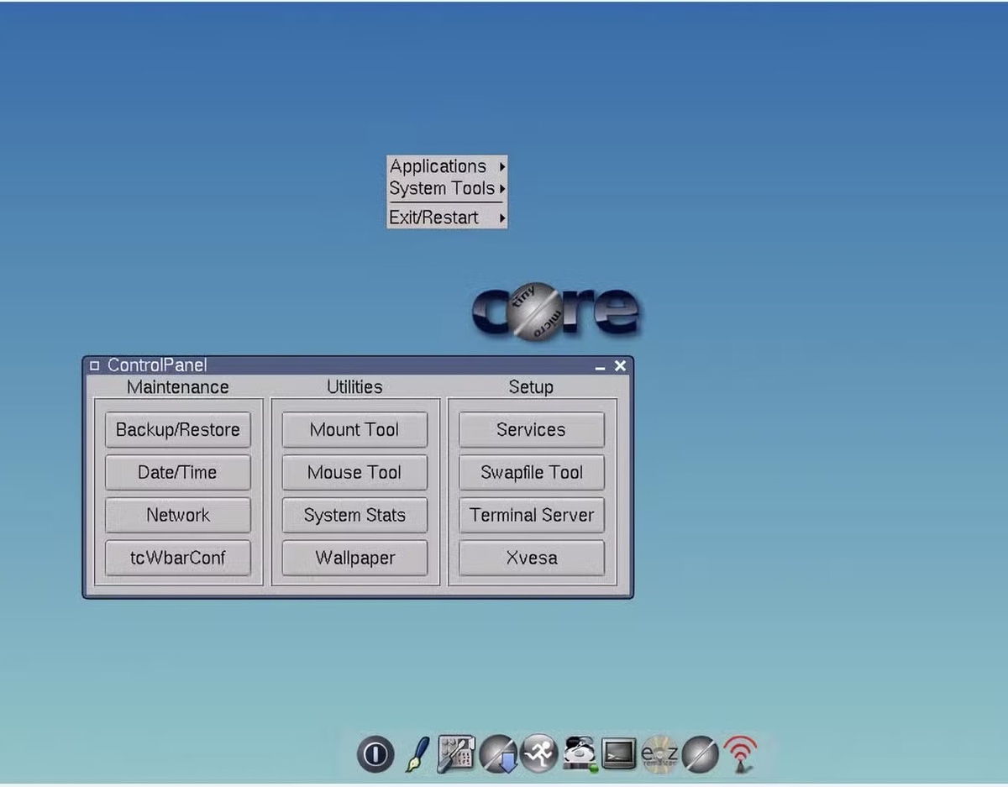The image size is (1008, 787).
Task: Click the Setup column heading
Action: pos(531,387)
